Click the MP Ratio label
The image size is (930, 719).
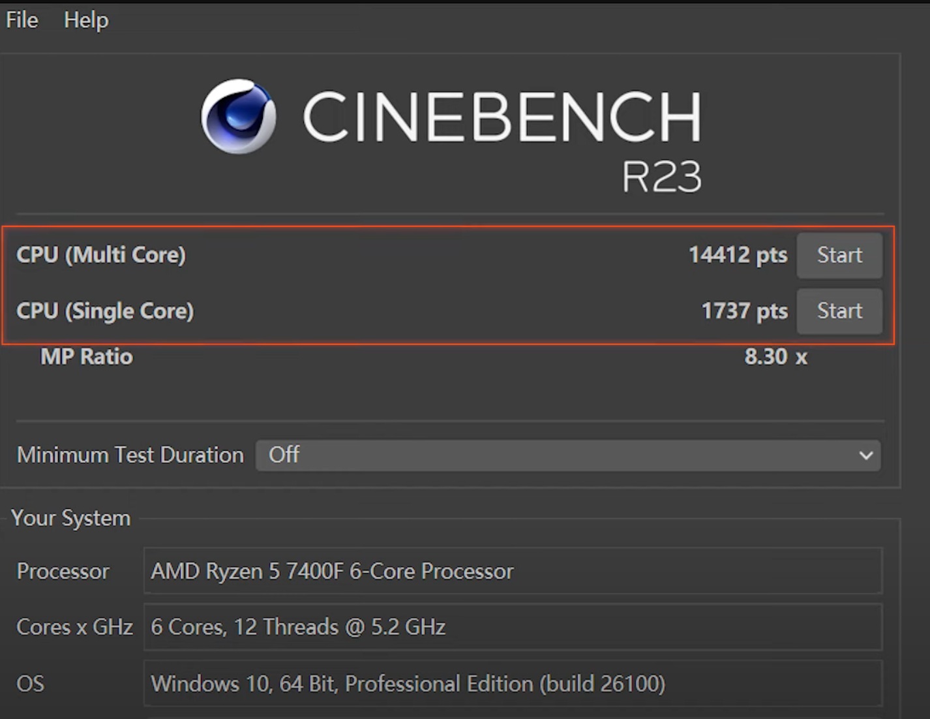(87, 357)
